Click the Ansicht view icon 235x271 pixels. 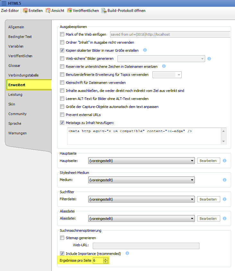tap(48, 11)
